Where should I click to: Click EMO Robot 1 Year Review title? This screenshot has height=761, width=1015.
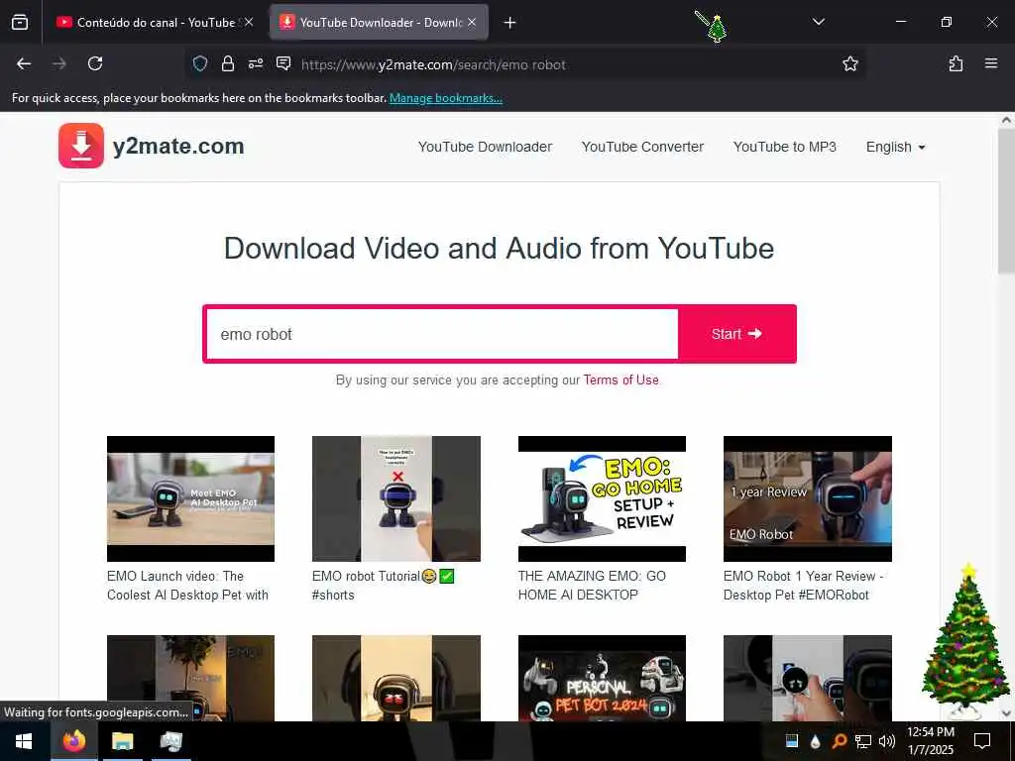(803, 585)
